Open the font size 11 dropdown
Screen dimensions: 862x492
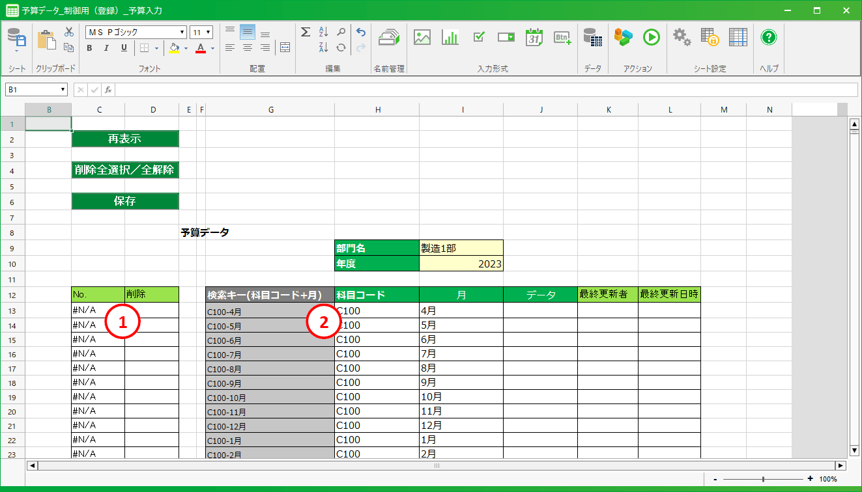click(208, 33)
